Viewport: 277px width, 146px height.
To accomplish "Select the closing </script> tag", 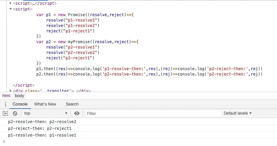I will point(24,85).
